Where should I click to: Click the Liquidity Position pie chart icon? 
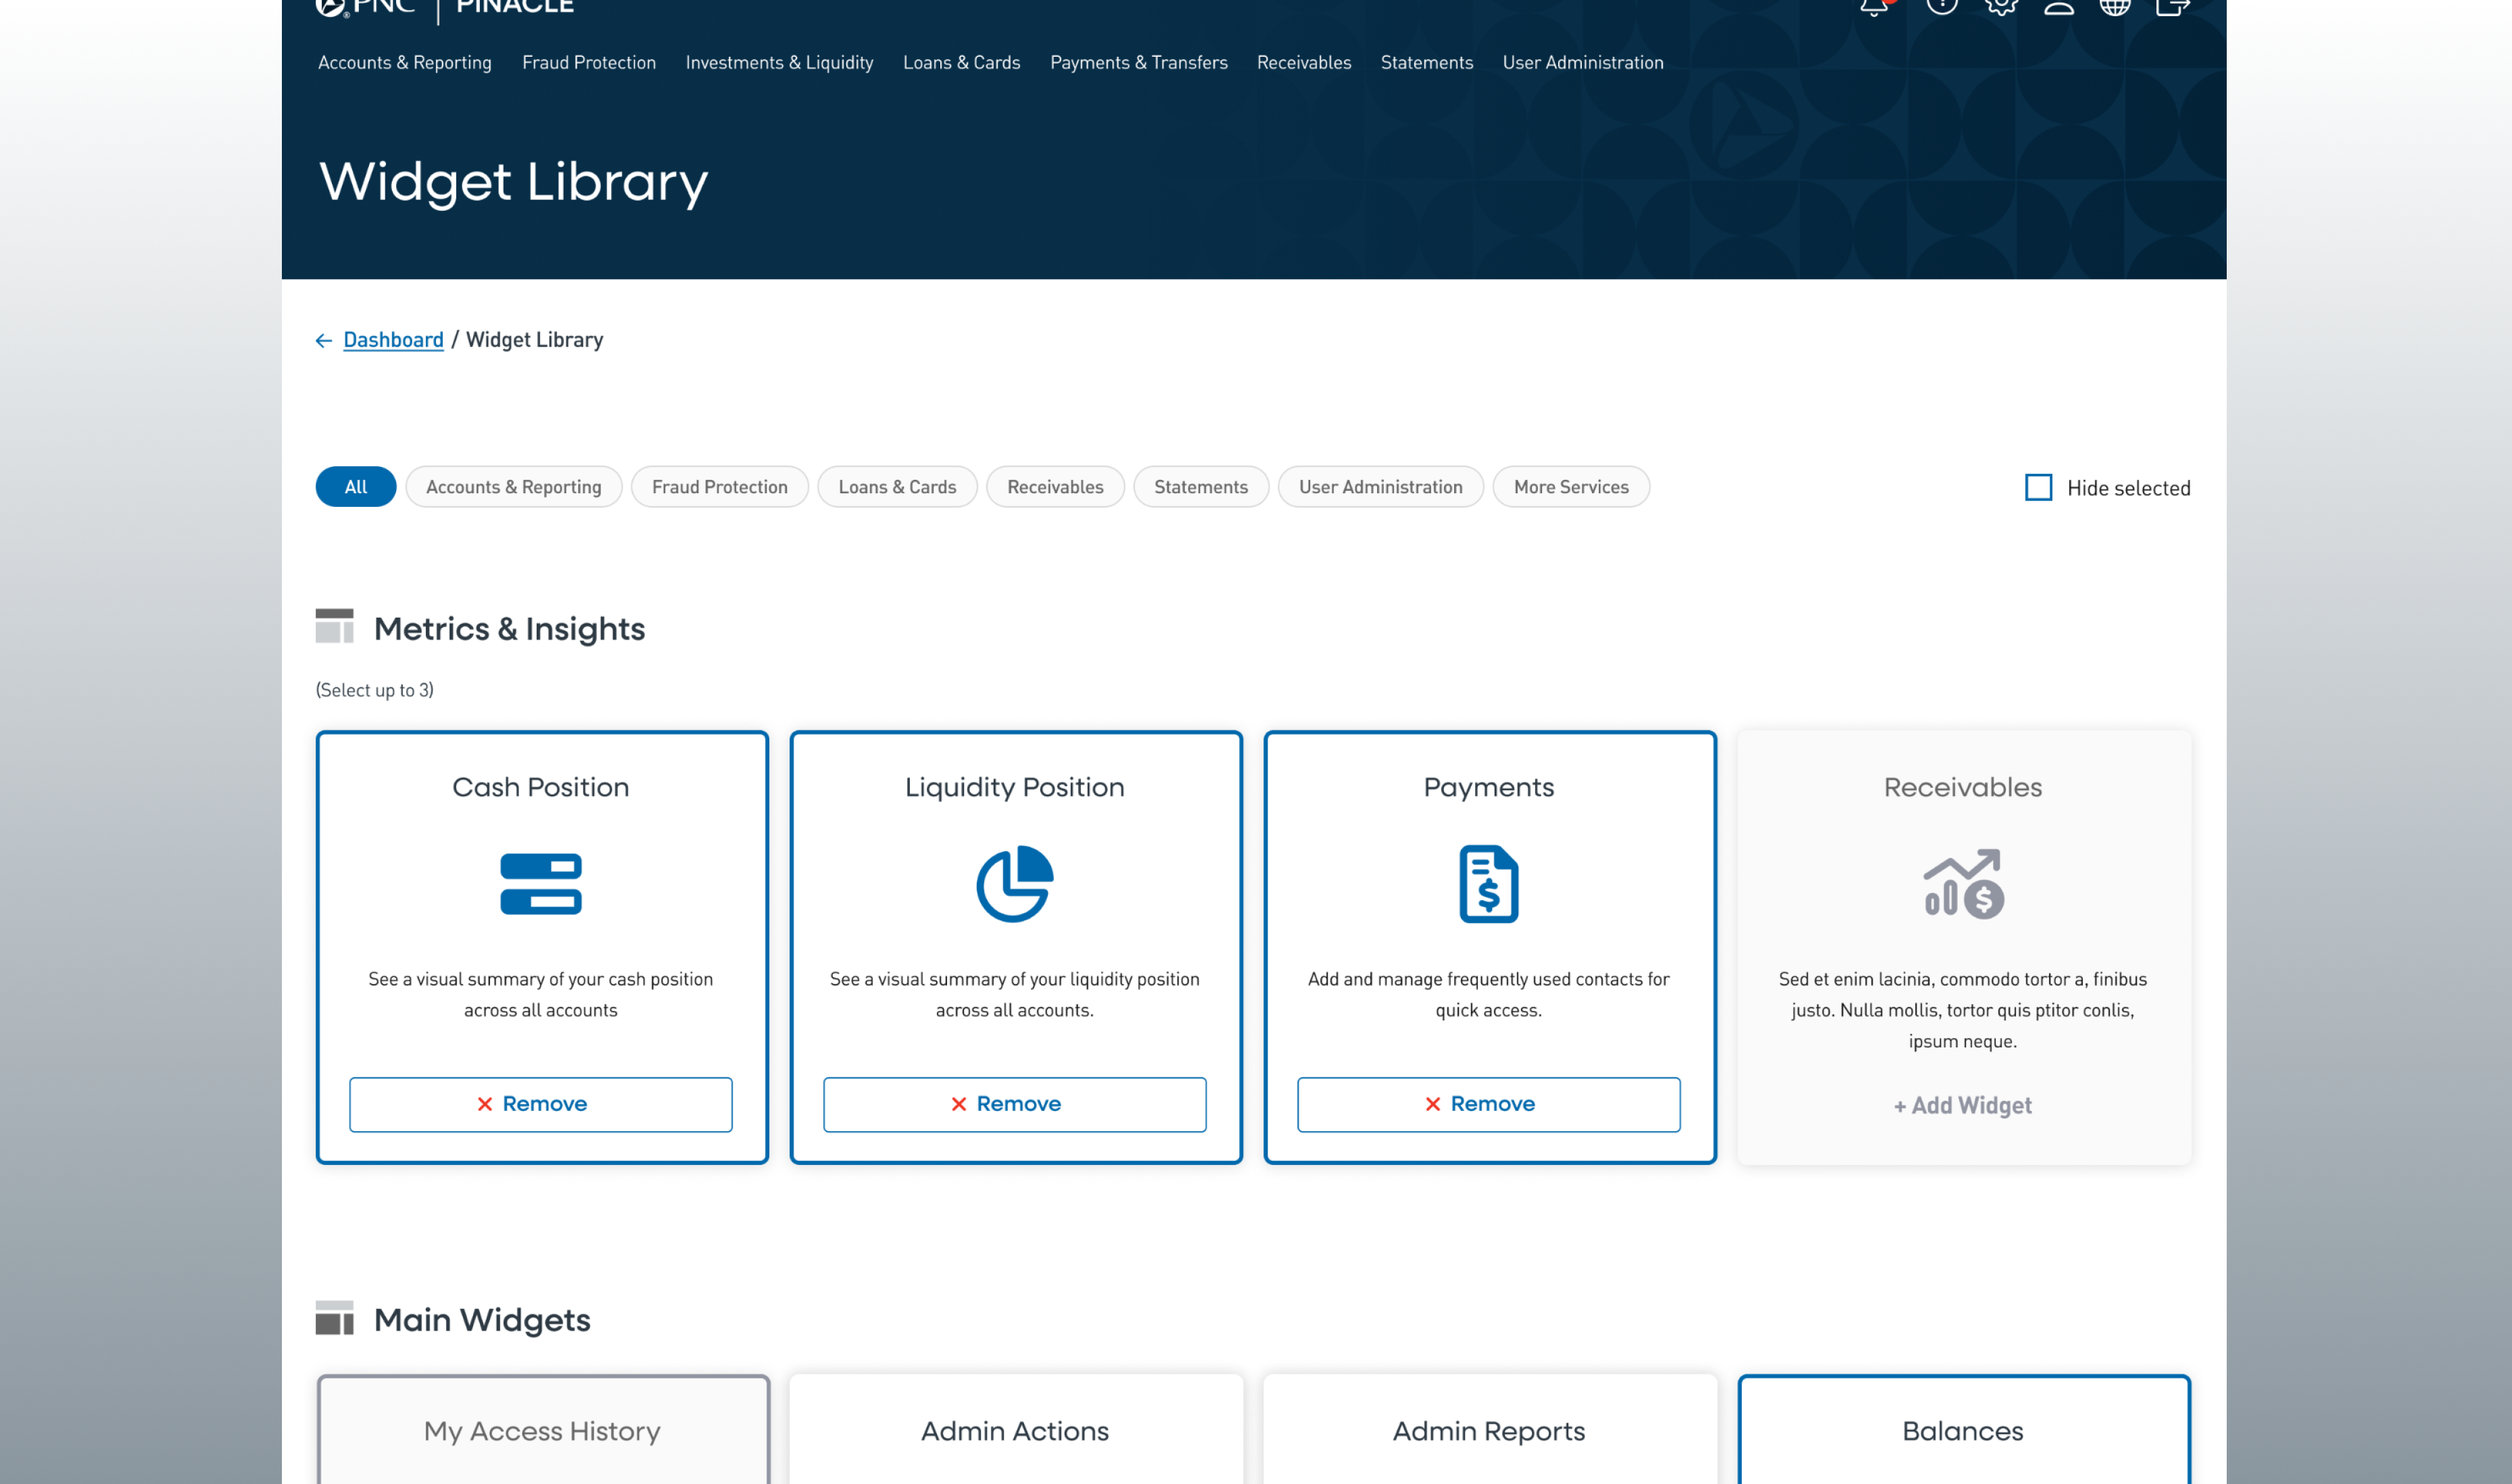(x=1014, y=884)
